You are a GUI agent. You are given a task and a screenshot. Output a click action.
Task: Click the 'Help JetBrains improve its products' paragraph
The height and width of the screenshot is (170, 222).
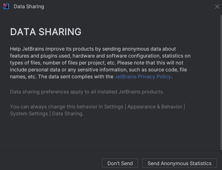100,63
